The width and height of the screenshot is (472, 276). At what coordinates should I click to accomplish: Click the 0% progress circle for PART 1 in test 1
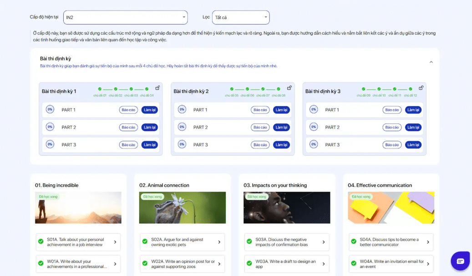[x=50, y=109]
